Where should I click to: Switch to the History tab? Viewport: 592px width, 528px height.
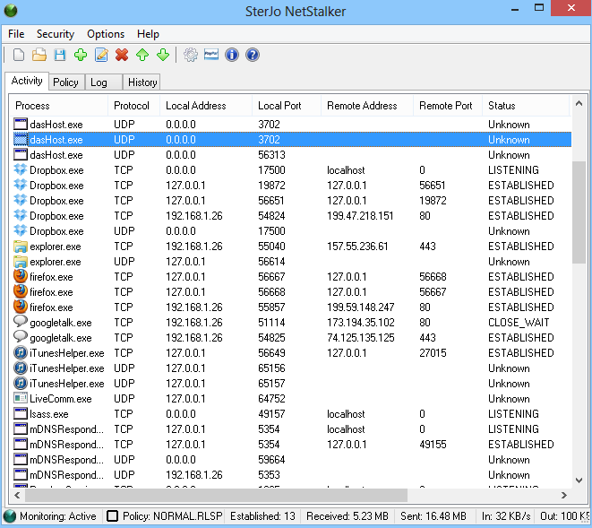point(142,82)
